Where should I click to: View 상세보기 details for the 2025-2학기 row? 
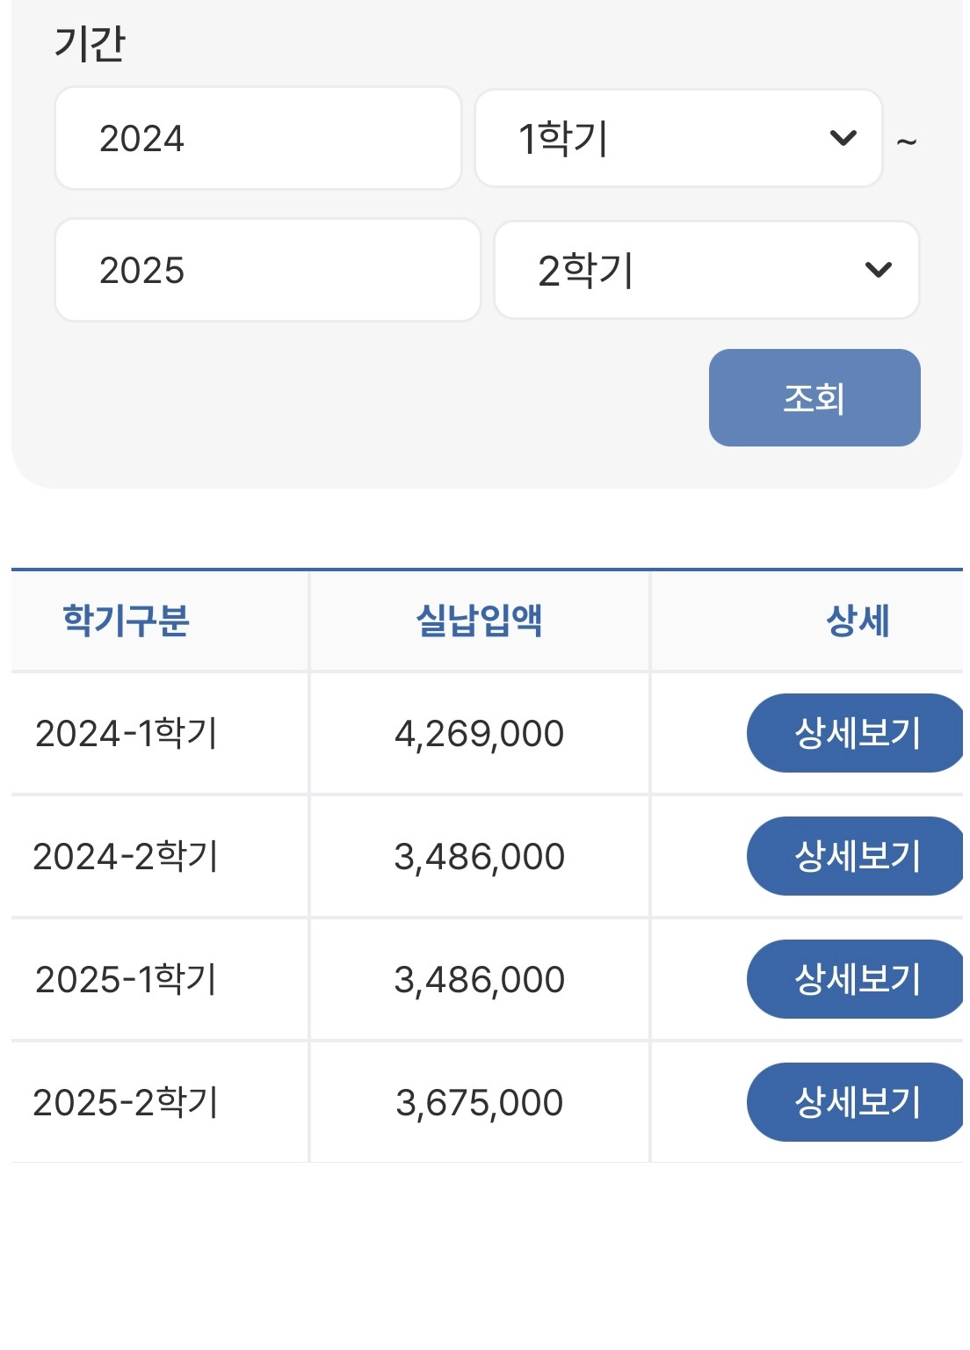(857, 1102)
